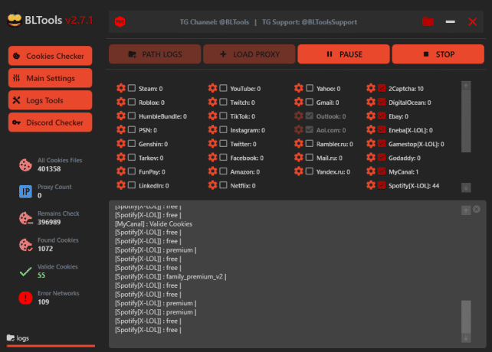492x352 pixels.
Task: Open Rambler.ru settings gear icon
Action: pos(299,144)
